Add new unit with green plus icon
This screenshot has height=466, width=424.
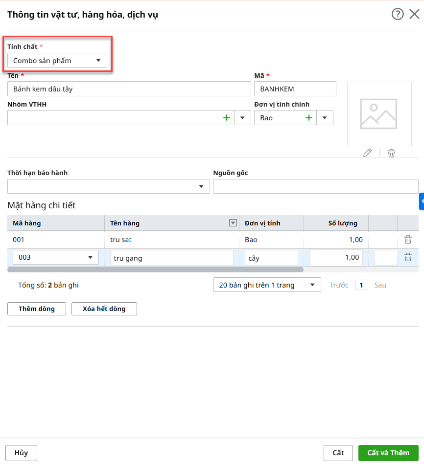[309, 118]
